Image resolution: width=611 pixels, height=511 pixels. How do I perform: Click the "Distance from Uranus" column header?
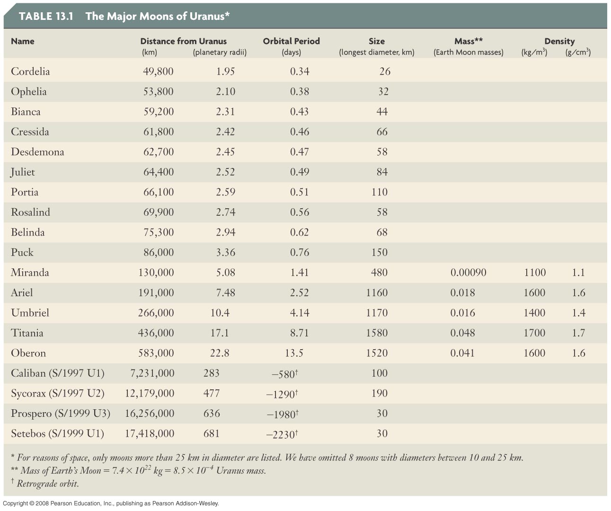(183, 41)
